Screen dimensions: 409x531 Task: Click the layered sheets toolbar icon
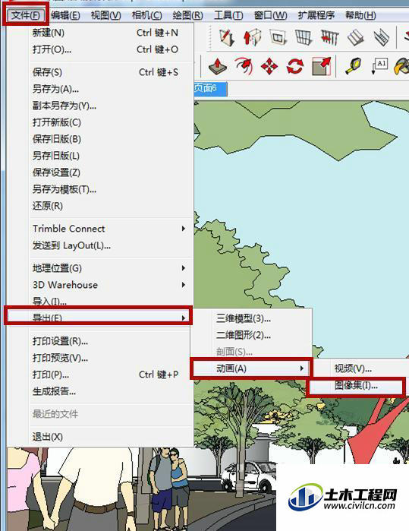(x=355, y=37)
